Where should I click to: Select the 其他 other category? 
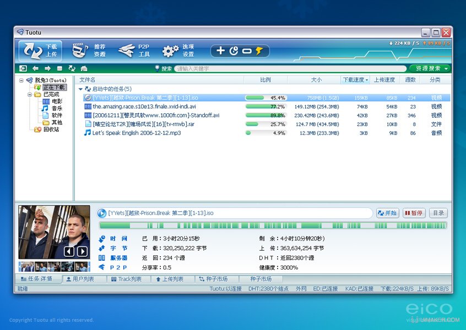tap(57, 122)
